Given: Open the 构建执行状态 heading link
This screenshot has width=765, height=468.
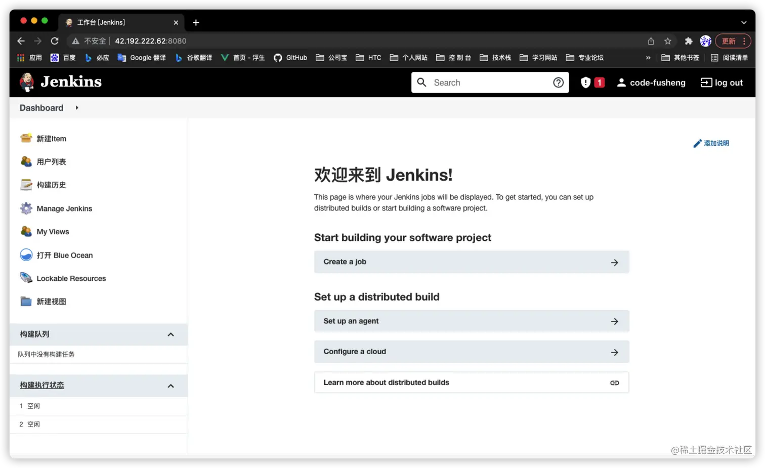Looking at the screenshot, I should (42, 386).
